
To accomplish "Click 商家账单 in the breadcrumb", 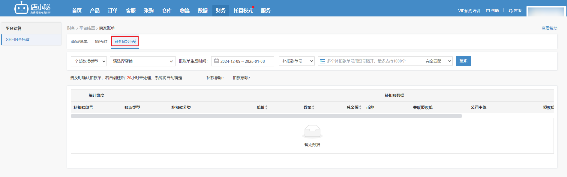I will click(107, 28).
